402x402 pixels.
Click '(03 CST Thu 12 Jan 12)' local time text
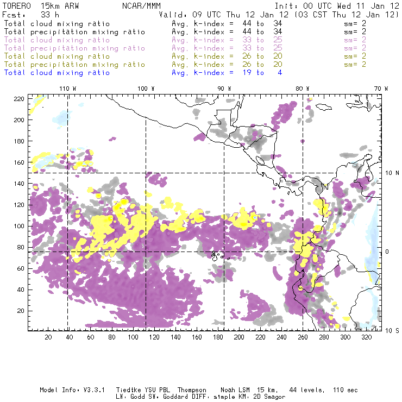(347, 15)
